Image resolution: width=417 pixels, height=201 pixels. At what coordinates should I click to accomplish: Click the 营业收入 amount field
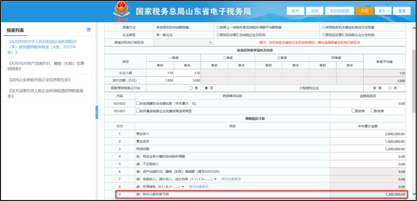click(368, 134)
